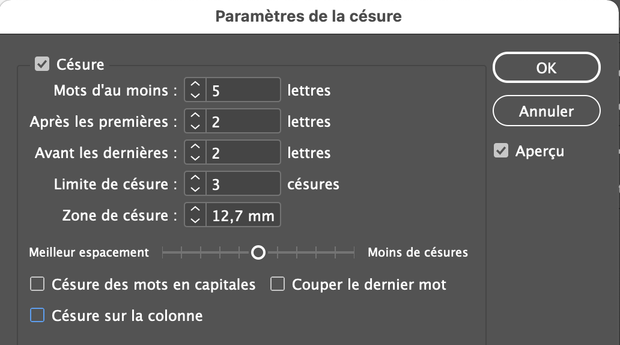
Task: Focus the Zone de césure 12,7 mm field
Action: pyautogui.click(x=243, y=215)
